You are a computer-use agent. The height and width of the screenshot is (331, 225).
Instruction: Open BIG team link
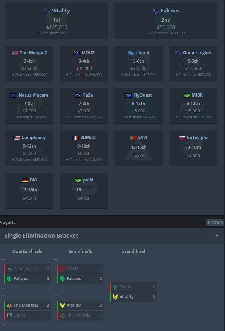click(33, 180)
